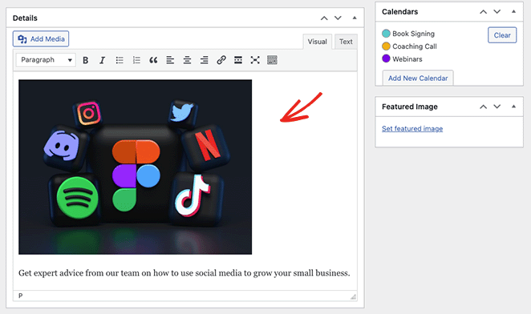The height and width of the screenshot is (314, 531).
Task: Align text left
Action: pyautogui.click(x=170, y=60)
